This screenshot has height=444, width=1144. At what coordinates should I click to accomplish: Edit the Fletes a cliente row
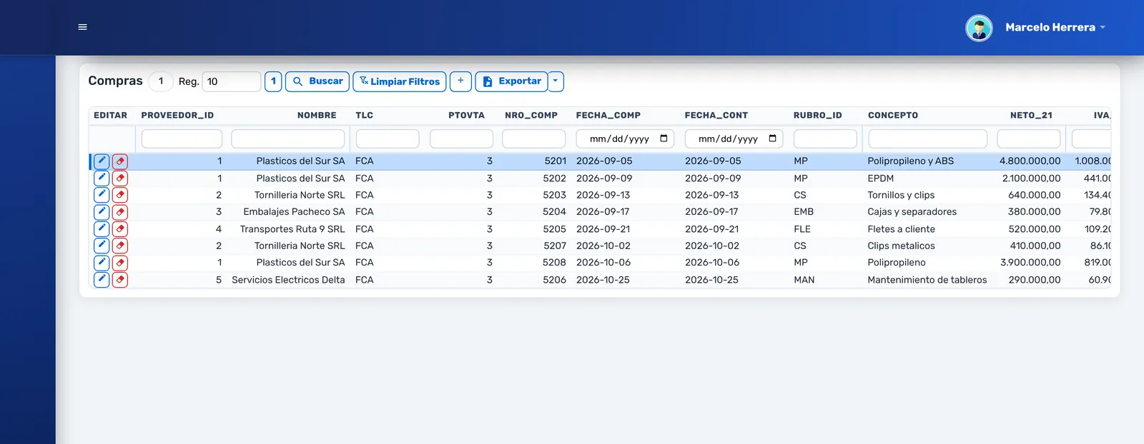(x=102, y=229)
